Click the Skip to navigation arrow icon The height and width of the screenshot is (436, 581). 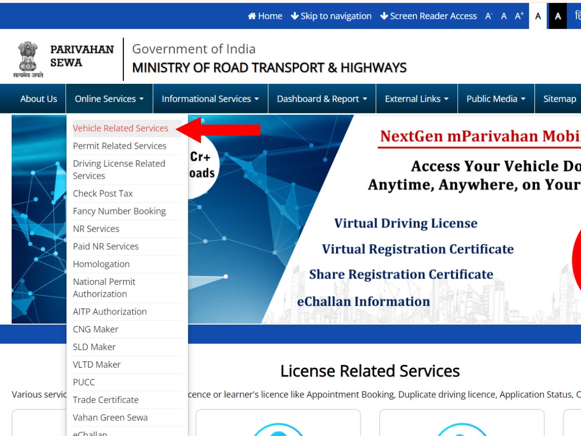(294, 16)
